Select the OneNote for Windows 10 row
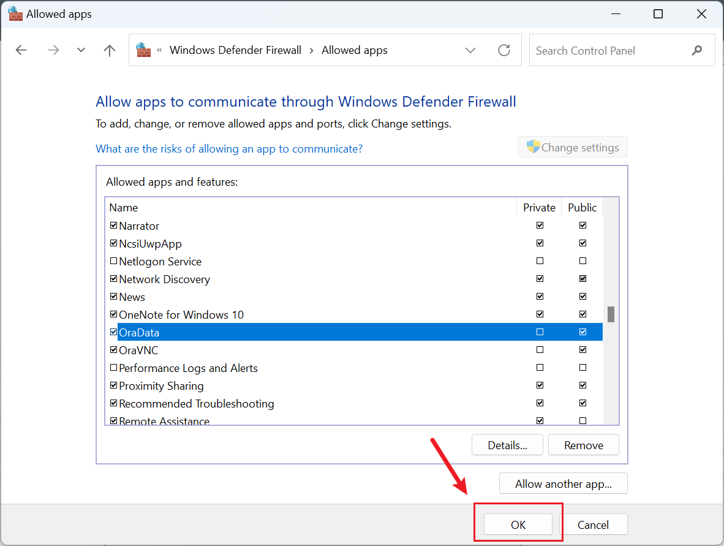The width and height of the screenshot is (724, 546). click(354, 314)
